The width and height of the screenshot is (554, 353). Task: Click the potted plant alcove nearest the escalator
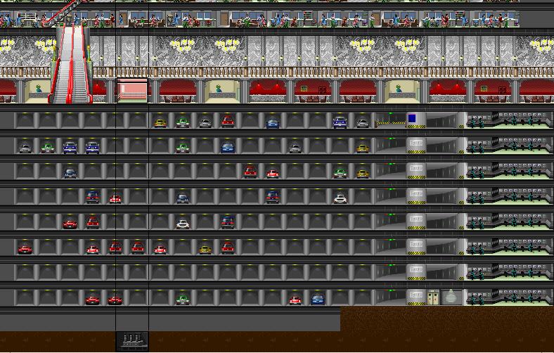pyautogui.click(x=39, y=91)
